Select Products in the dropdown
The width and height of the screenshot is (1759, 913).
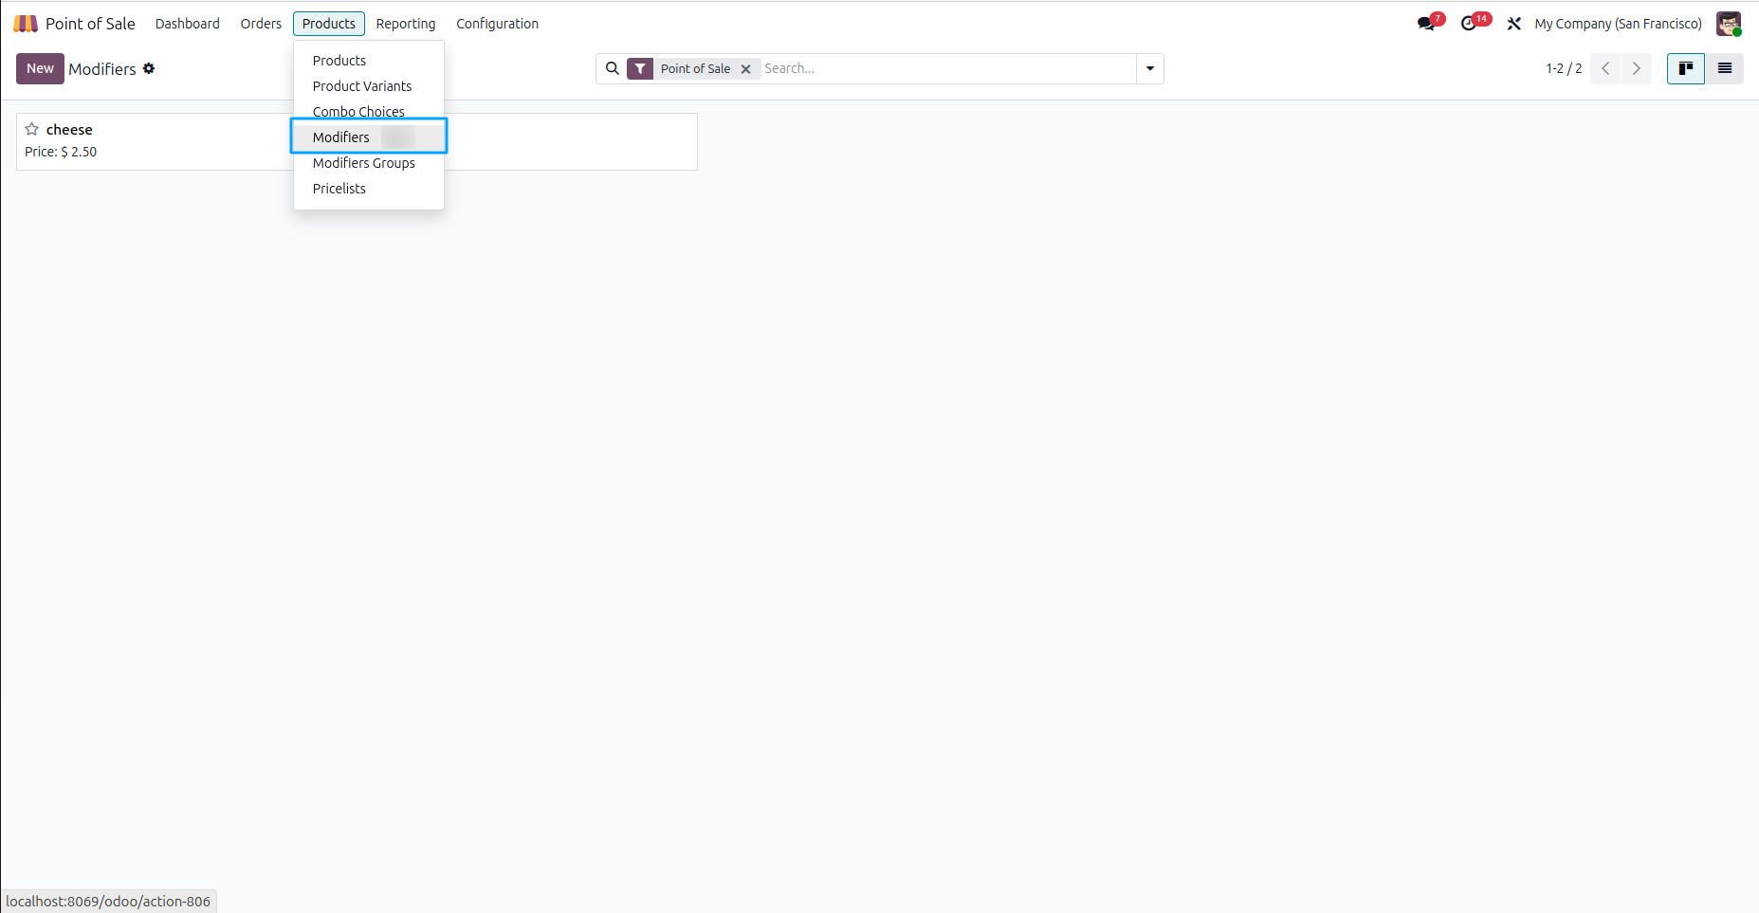pos(369,61)
